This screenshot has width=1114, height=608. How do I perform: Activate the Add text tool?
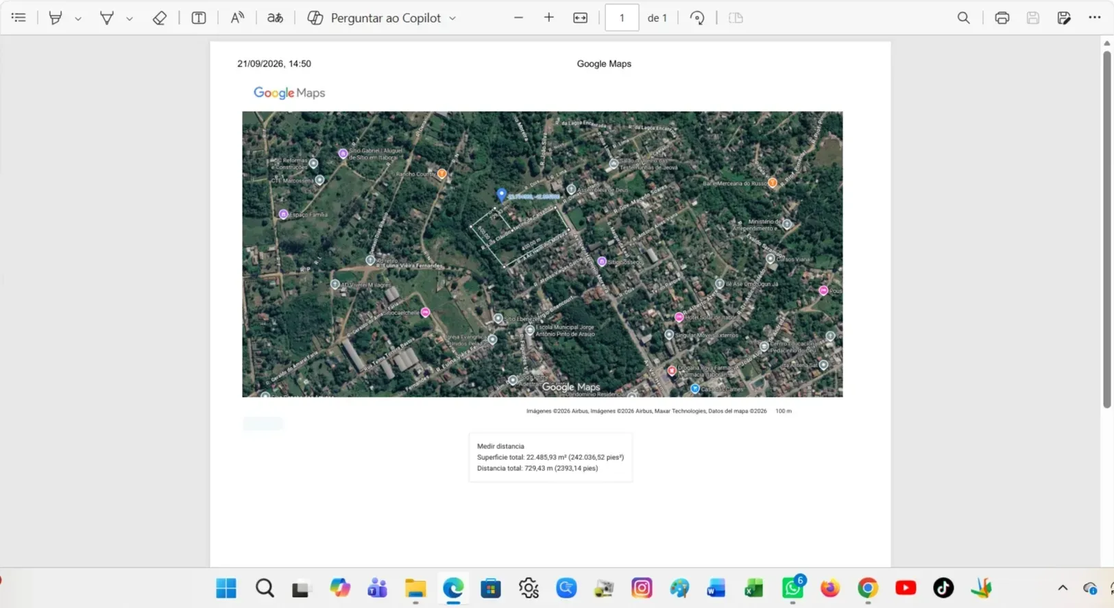[x=199, y=18]
